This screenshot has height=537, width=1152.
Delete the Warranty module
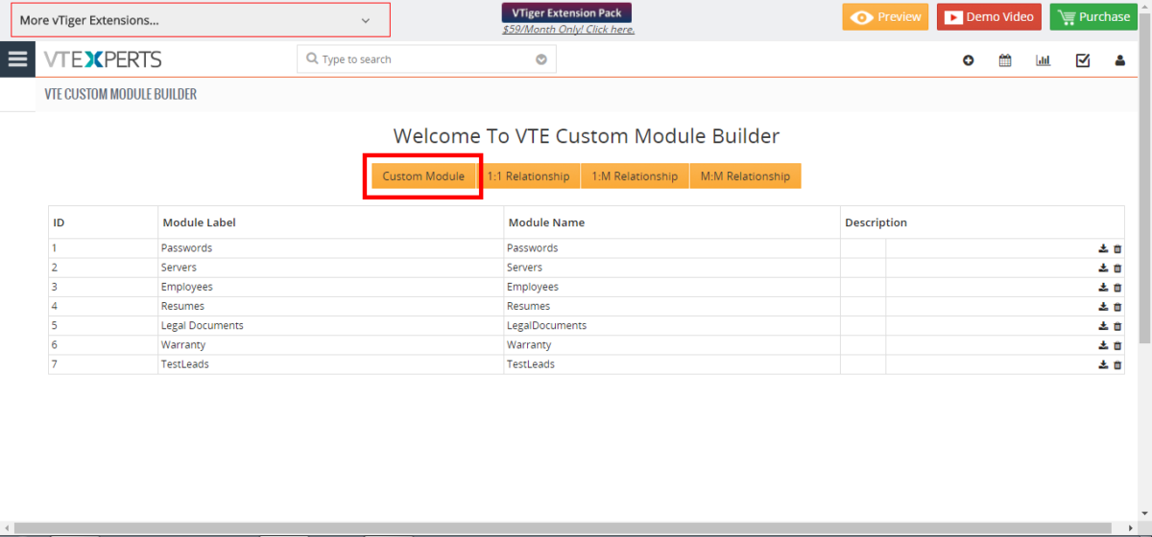pos(1117,345)
